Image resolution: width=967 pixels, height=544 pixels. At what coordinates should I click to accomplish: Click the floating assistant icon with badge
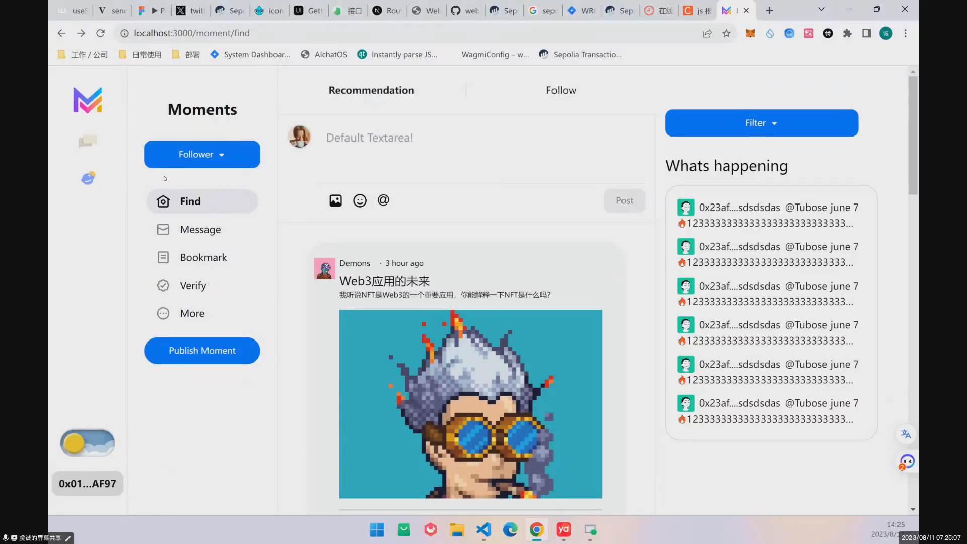click(x=907, y=462)
